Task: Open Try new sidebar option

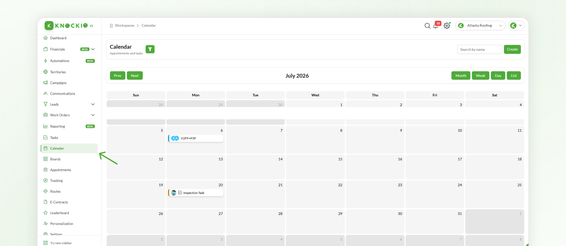Action: click(58, 243)
